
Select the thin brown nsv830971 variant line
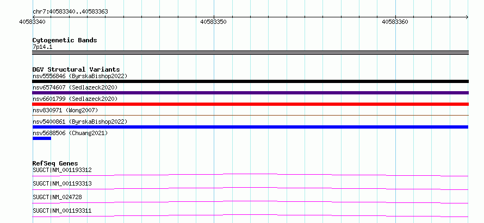tap(250, 115)
